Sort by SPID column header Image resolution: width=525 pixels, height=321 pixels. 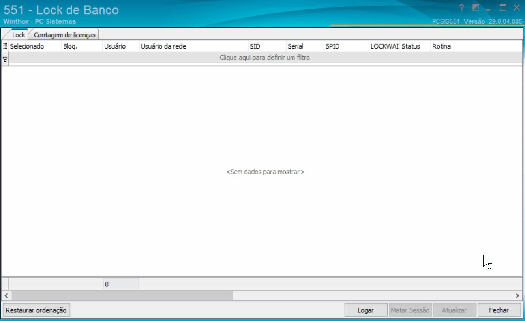pyautogui.click(x=347, y=46)
